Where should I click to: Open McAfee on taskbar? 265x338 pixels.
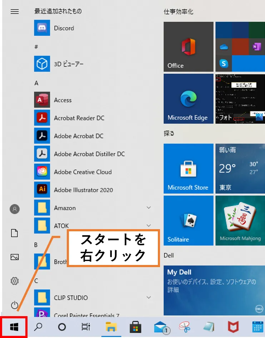[x=233, y=327]
